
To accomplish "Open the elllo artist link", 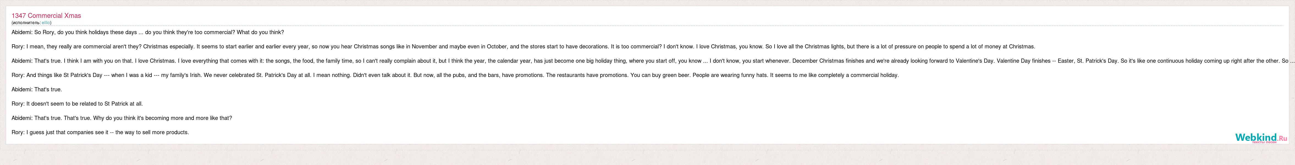I will 46,23.
